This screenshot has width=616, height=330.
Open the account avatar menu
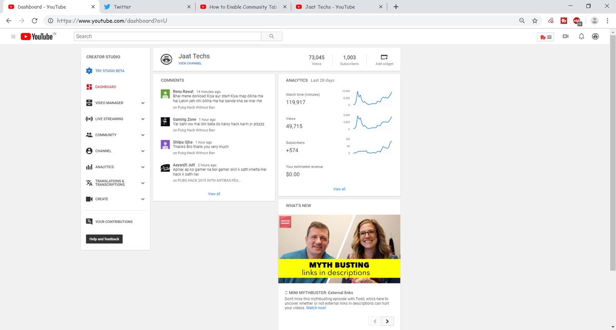click(595, 36)
